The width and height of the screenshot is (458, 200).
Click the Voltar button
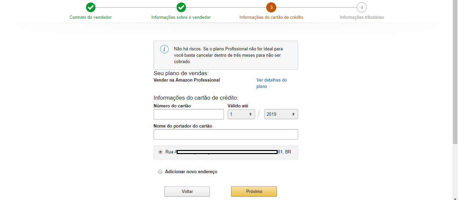pos(187,191)
